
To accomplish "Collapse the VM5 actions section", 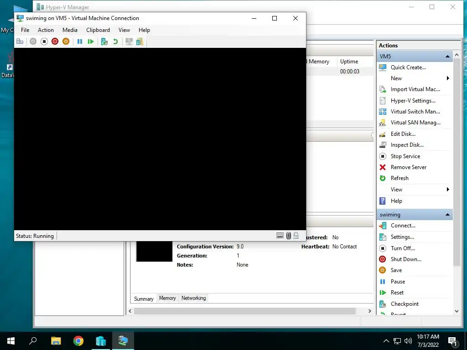I will coord(447,56).
